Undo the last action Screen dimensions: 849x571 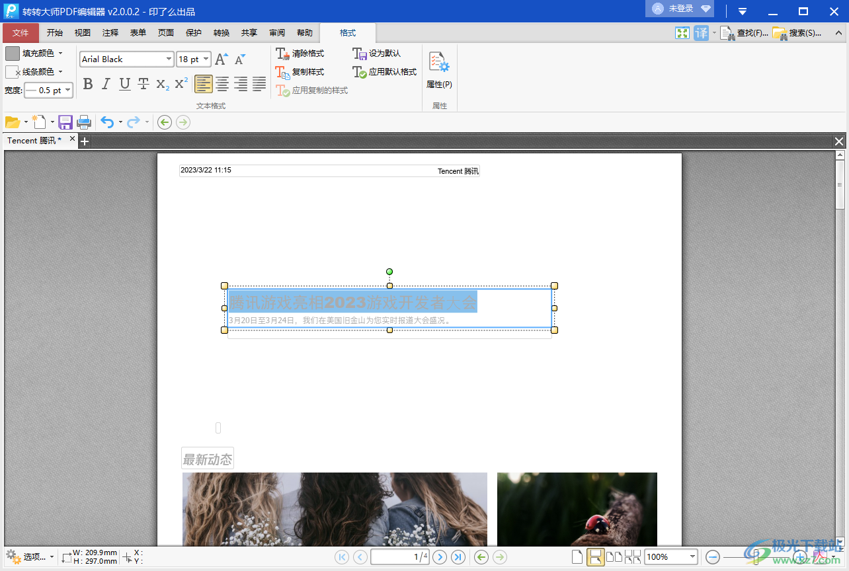108,122
